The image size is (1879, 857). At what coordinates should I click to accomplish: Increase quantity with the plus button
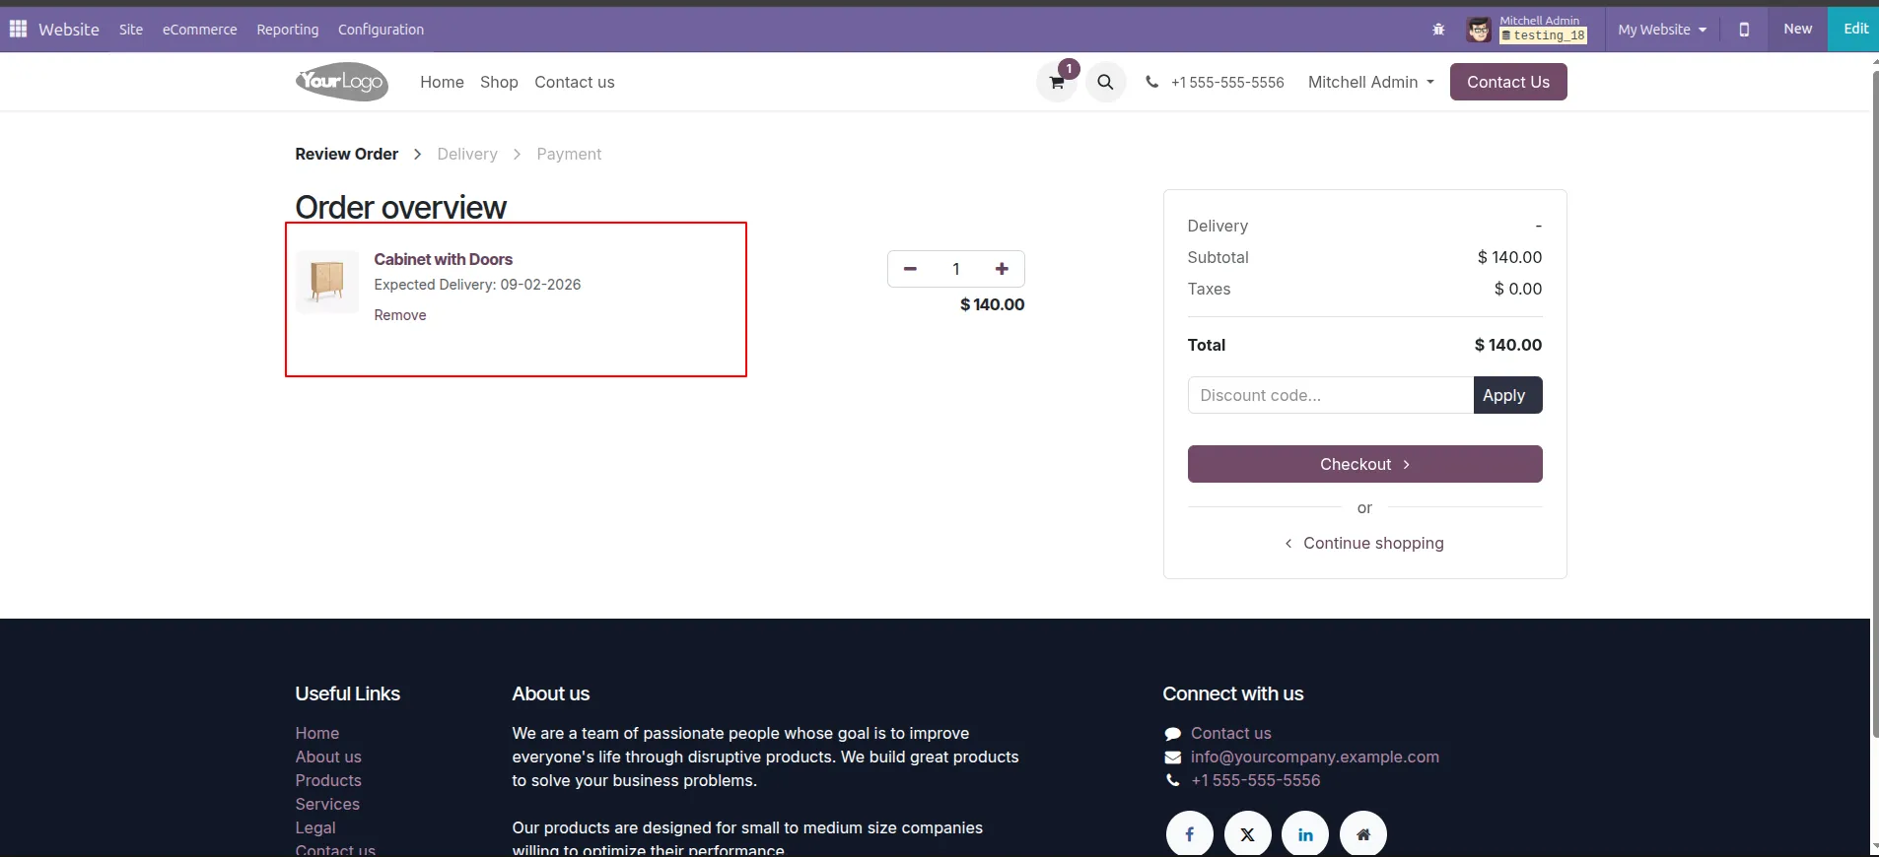pyautogui.click(x=1002, y=269)
